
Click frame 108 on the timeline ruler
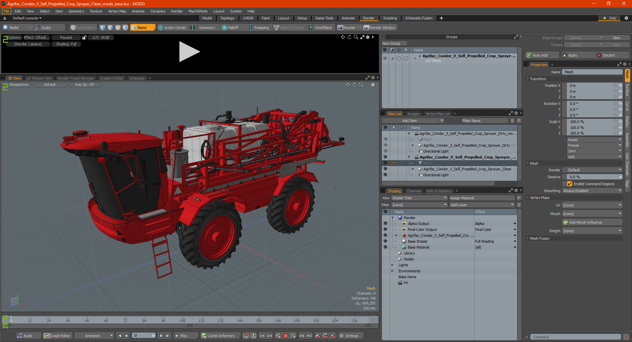[182, 320]
